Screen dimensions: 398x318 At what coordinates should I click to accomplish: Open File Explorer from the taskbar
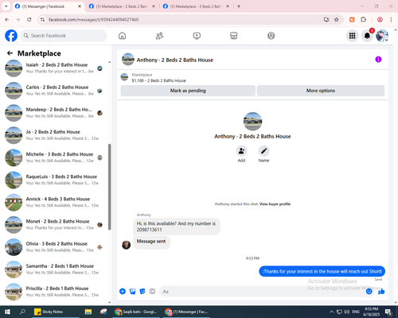tap(88, 312)
